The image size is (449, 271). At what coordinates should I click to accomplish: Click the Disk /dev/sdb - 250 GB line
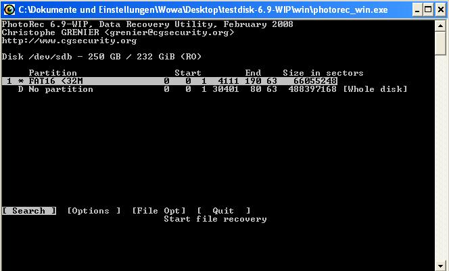click(x=101, y=57)
